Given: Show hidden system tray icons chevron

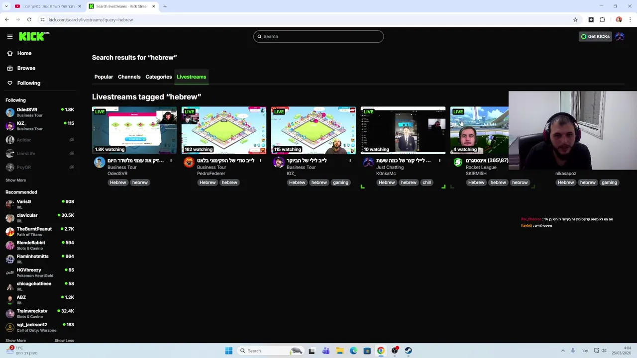Looking at the screenshot, I should [x=563, y=351].
